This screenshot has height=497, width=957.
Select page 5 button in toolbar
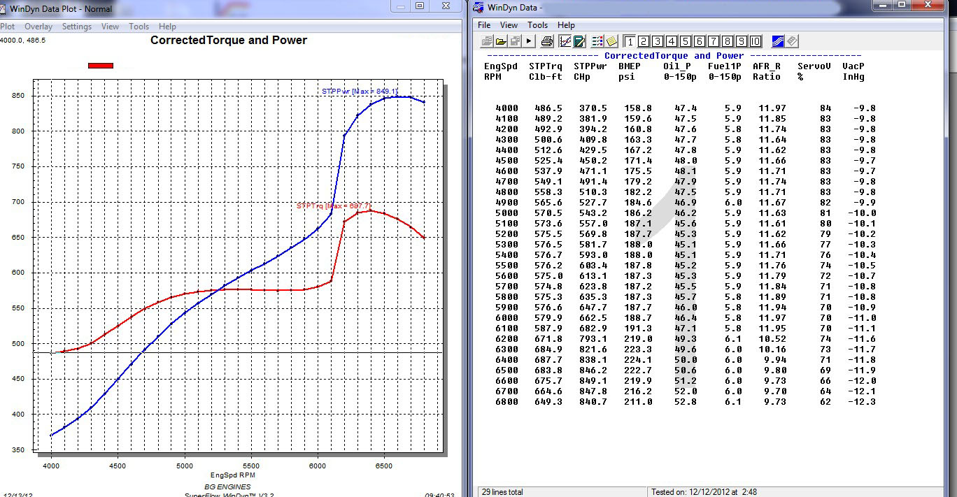pos(686,41)
